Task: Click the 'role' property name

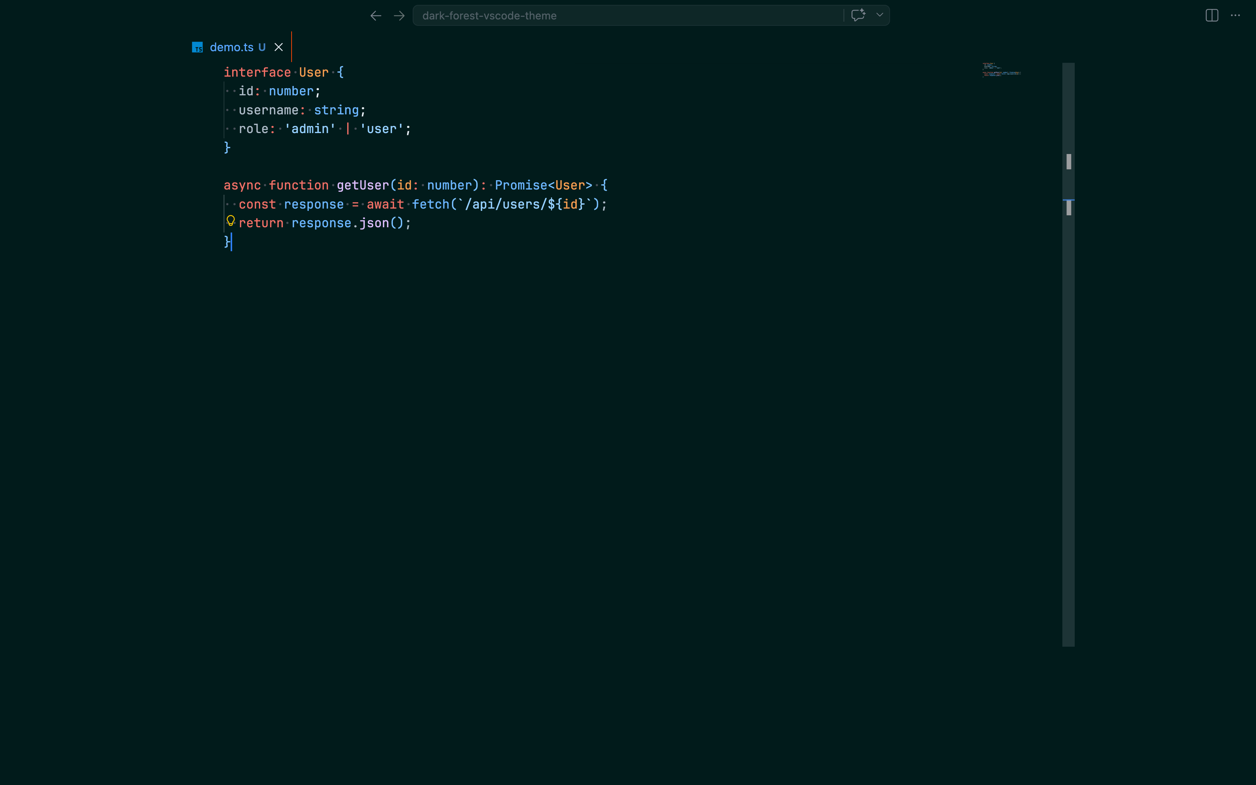Action: (x=254, y=129)
